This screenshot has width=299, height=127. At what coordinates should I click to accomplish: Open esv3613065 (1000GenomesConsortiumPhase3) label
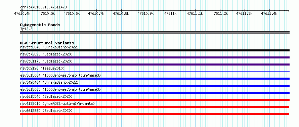coord(60,89)
